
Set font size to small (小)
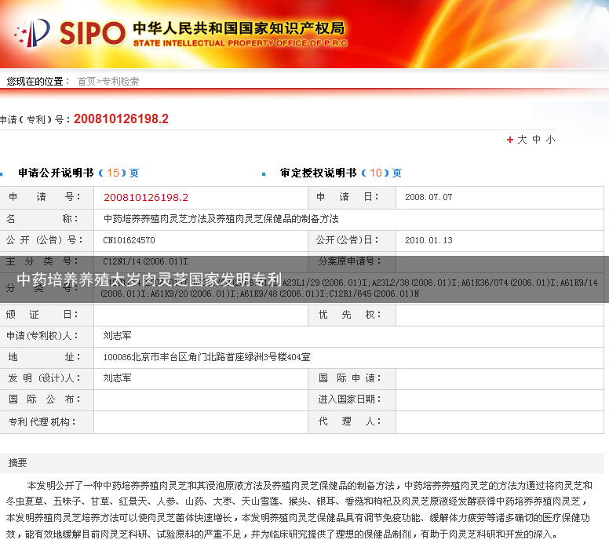coord(550,140)
